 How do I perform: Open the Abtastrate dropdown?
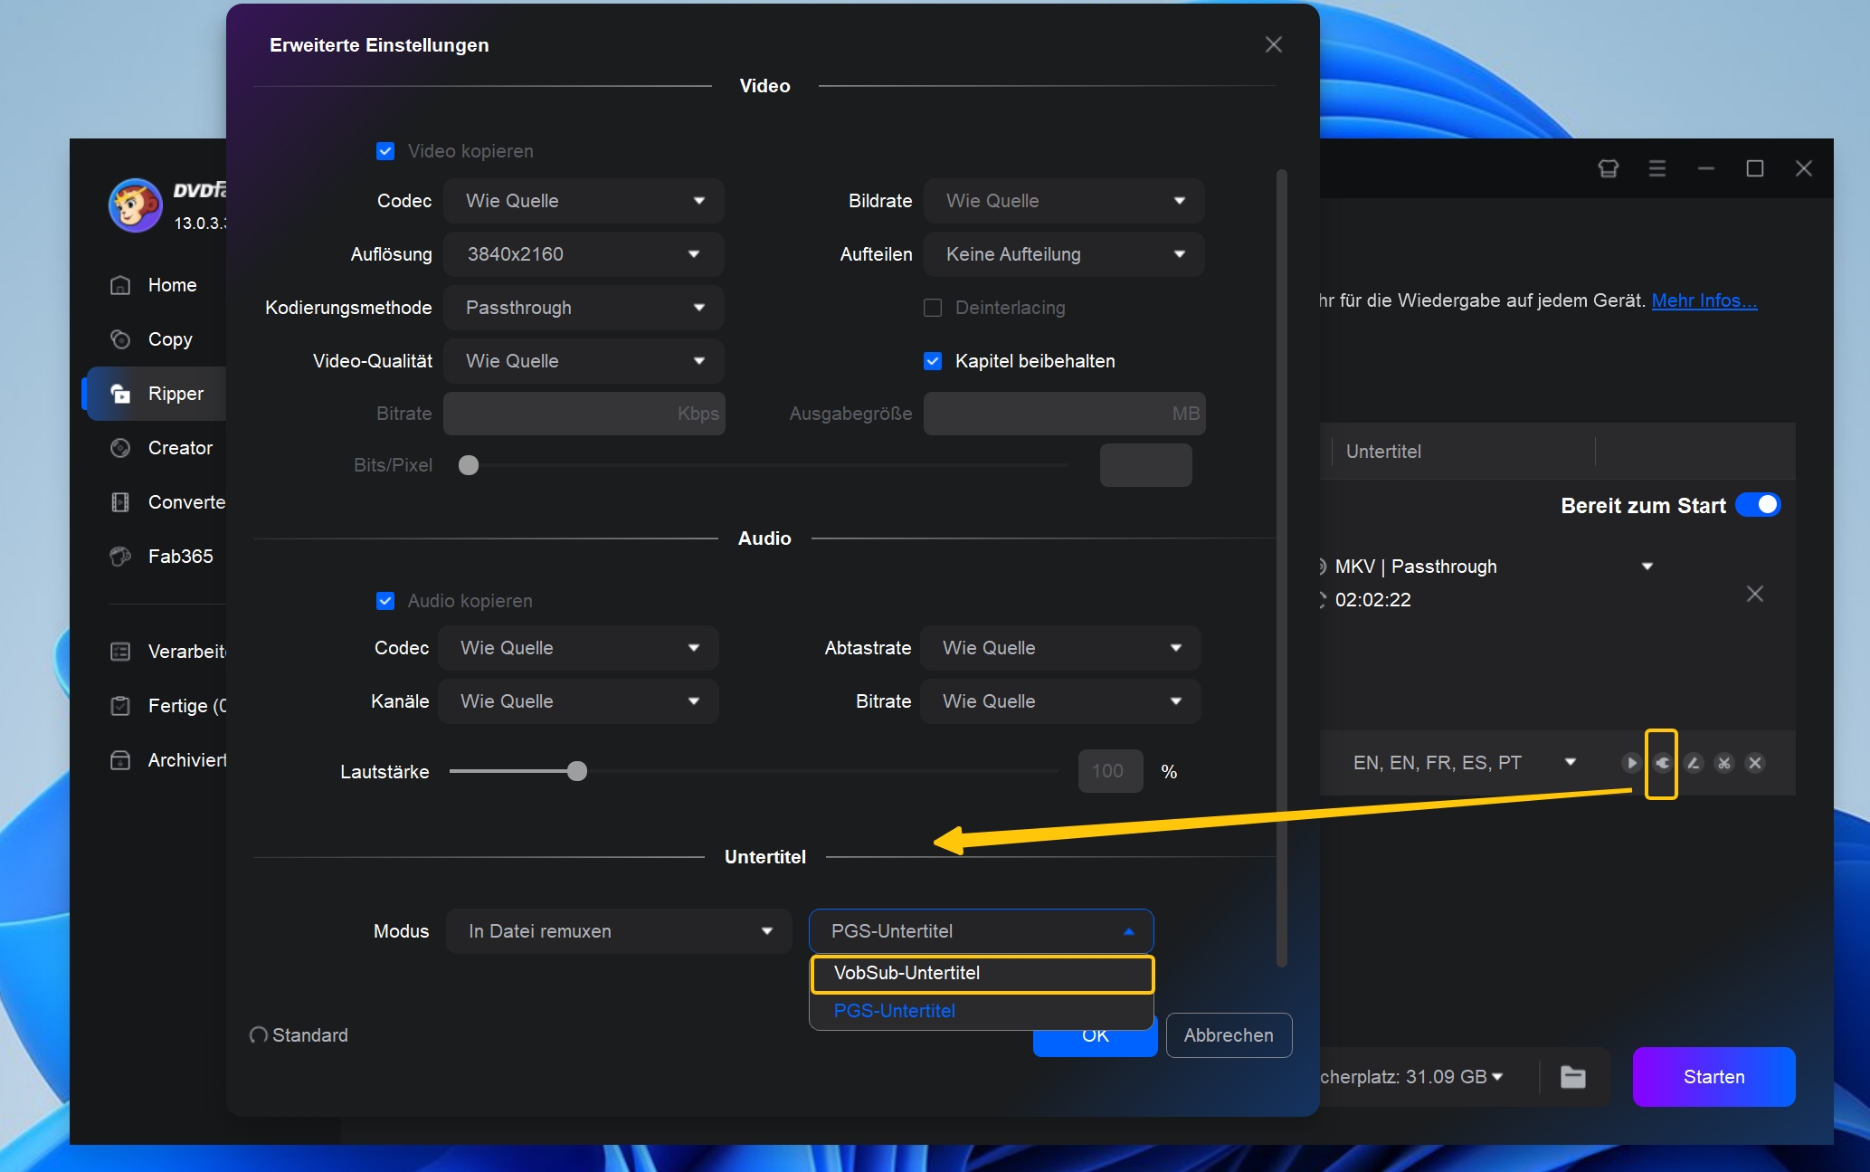[x=1060, y=648]
